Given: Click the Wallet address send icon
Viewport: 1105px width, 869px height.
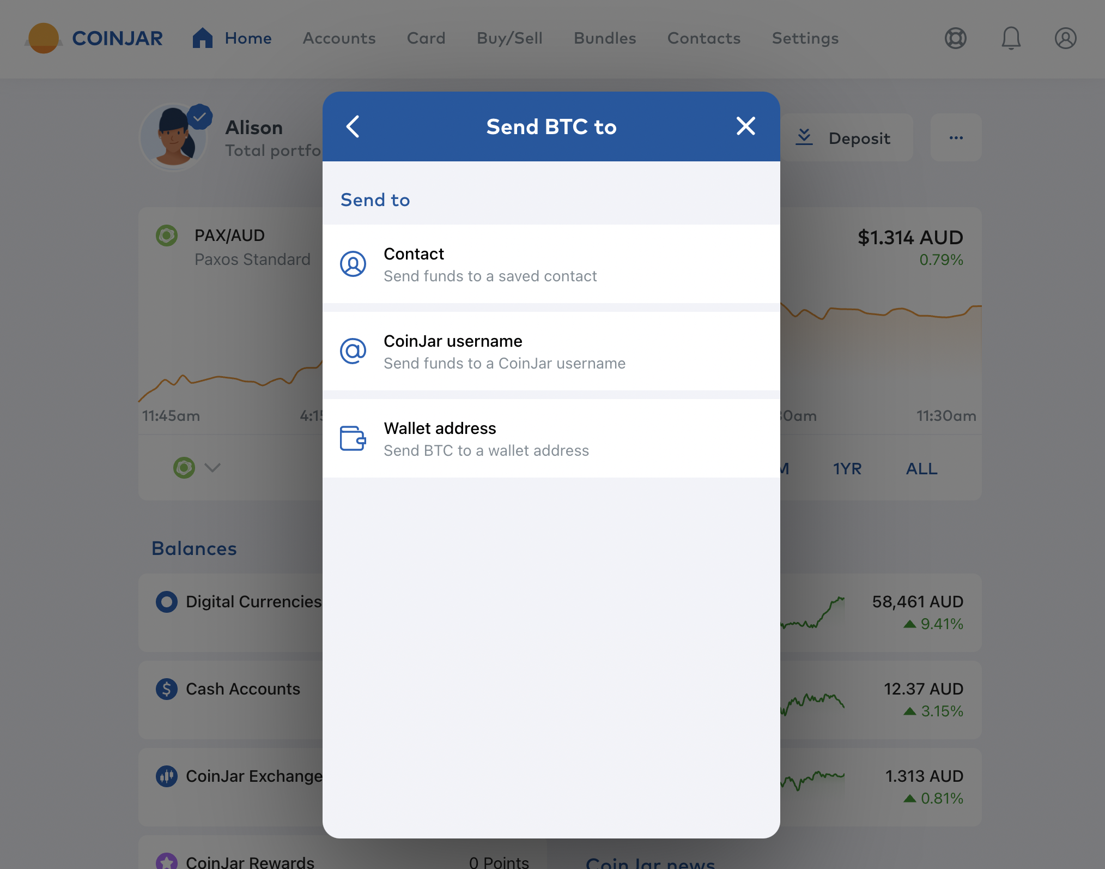Looking at the screenshot, I should click(353, 437).
